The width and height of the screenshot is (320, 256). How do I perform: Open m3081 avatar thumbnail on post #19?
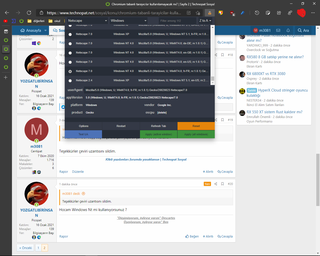point(36,130)
